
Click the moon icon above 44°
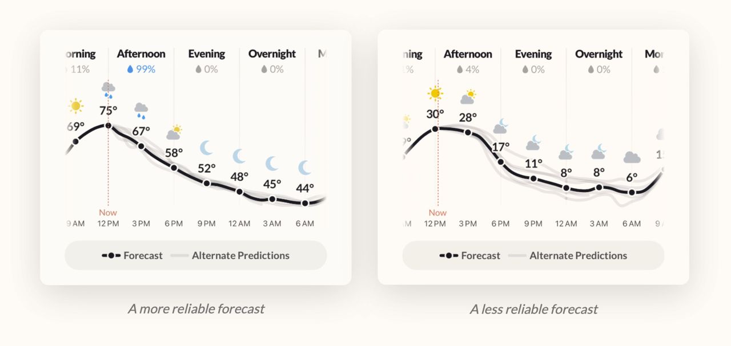305,168
